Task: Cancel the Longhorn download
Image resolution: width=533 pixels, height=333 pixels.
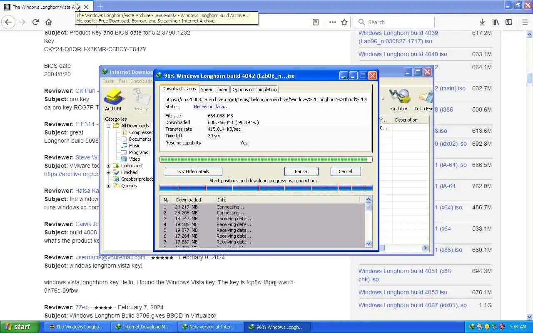Action: pyautogui.click(x=345, y=171)
